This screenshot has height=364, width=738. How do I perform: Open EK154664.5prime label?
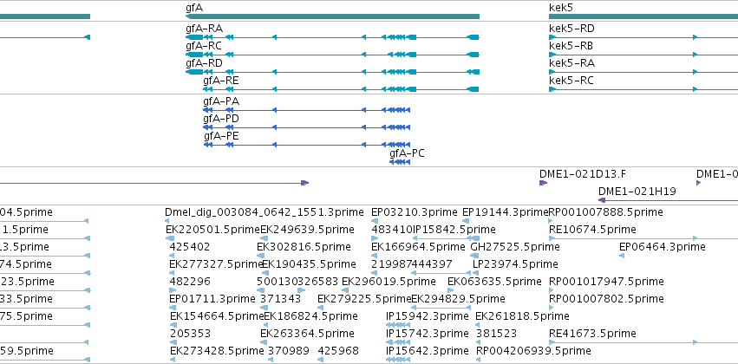[x=217, y=316]
